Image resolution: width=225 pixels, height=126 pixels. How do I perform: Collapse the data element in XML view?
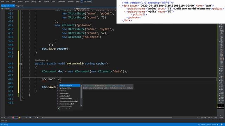point(120,6)
